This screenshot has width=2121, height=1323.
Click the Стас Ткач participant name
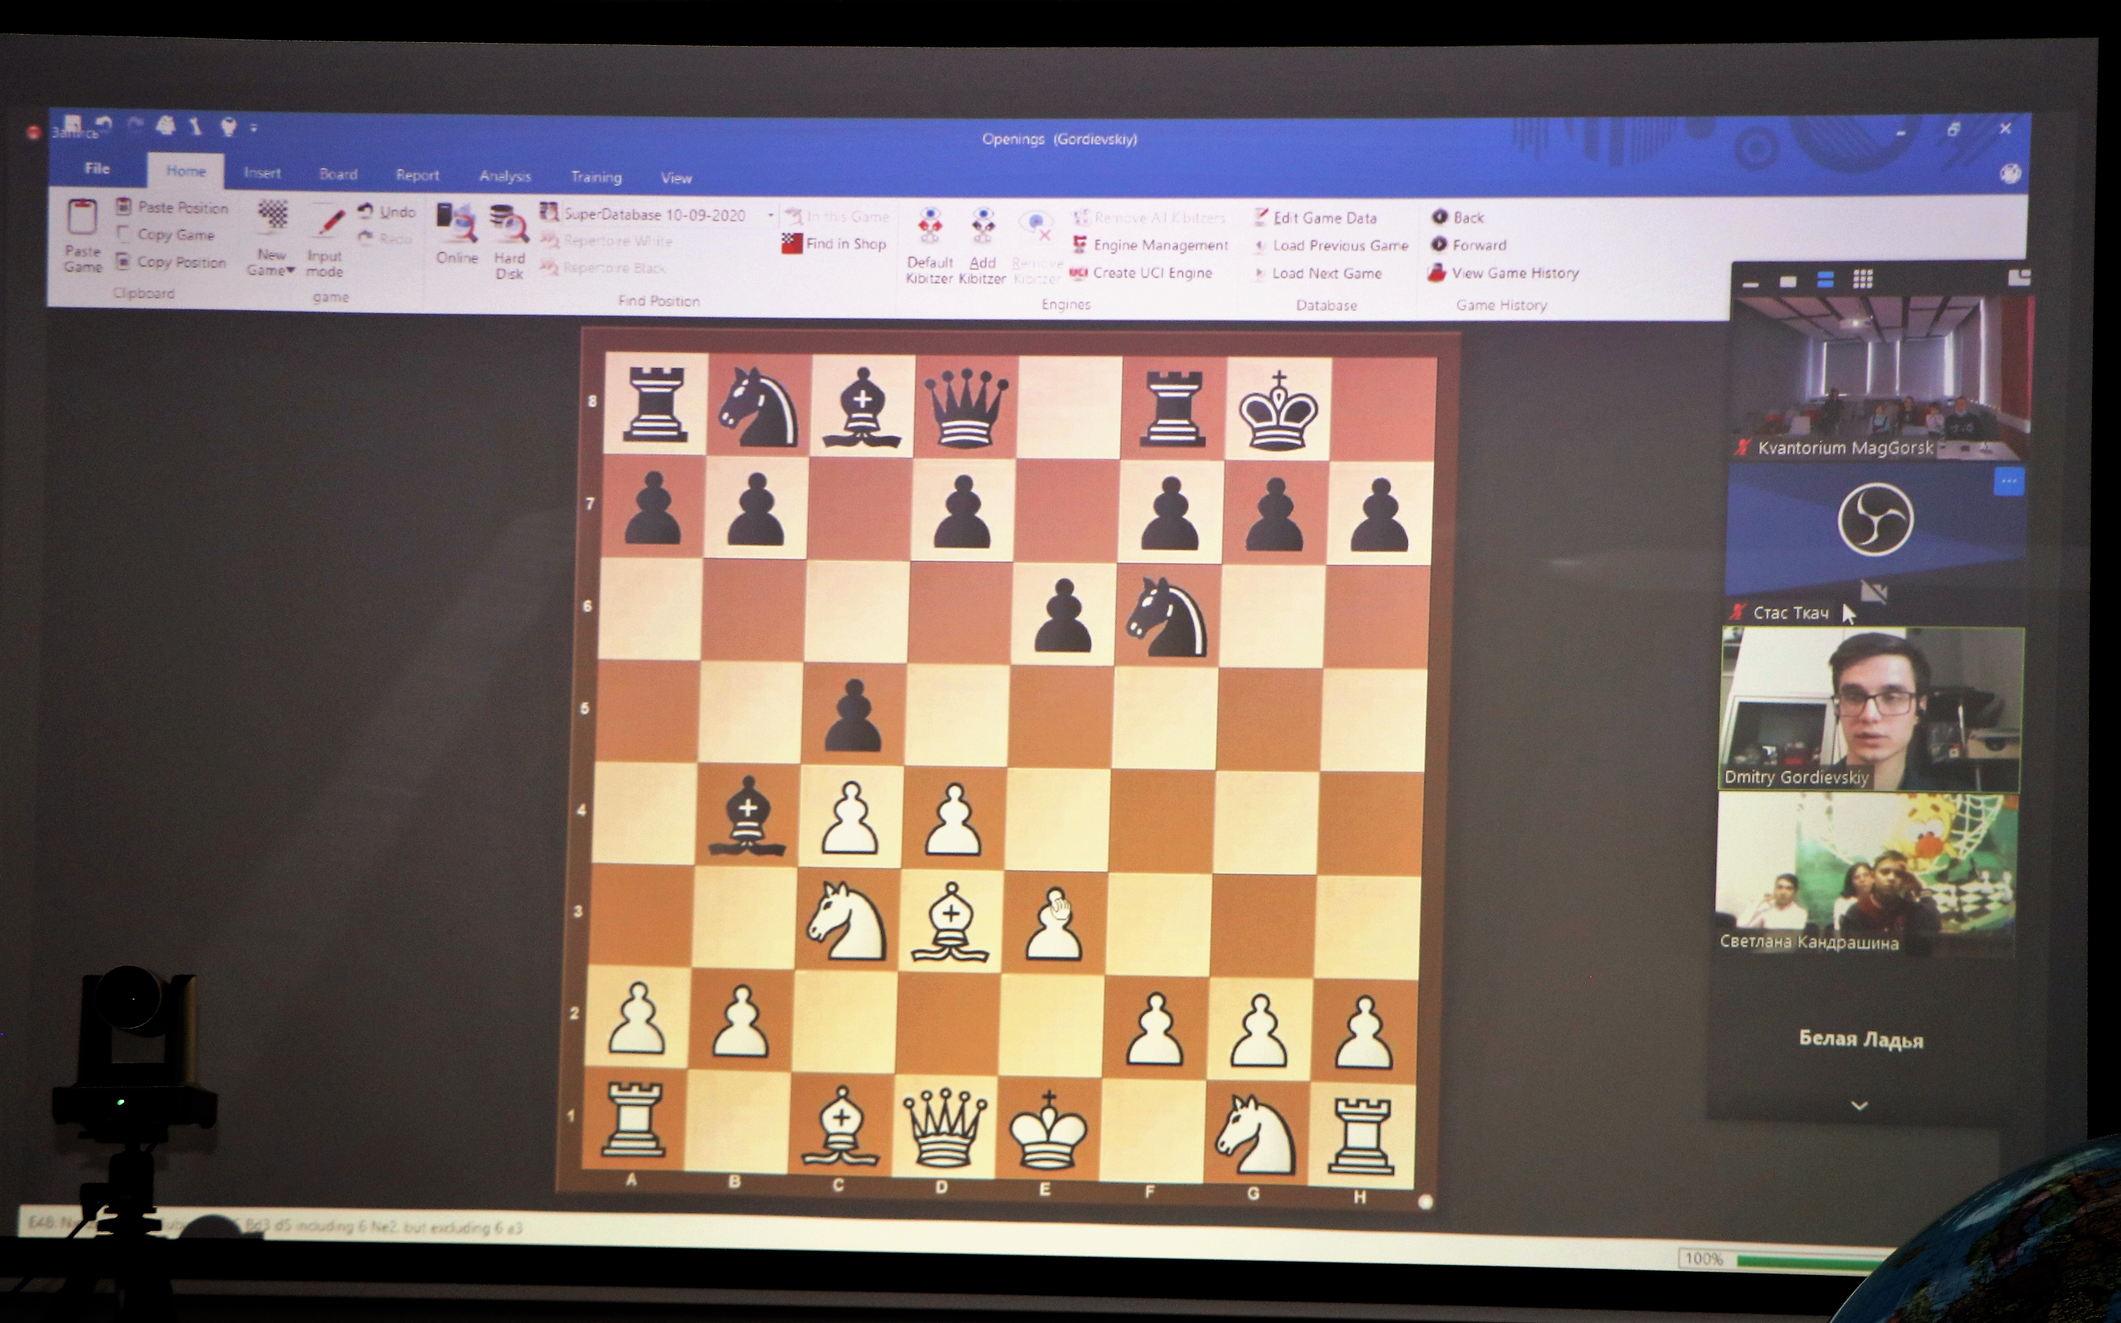click(x=1790, y=613)
